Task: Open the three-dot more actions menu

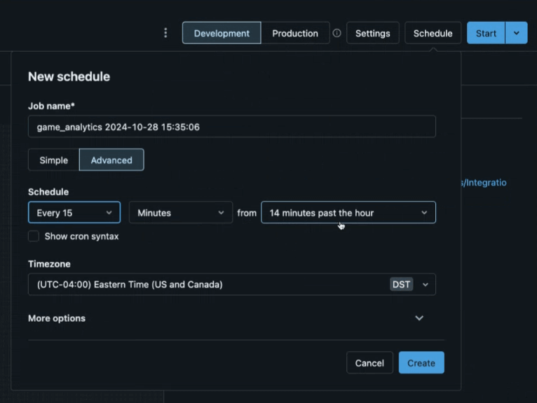Action: (165, 33)
